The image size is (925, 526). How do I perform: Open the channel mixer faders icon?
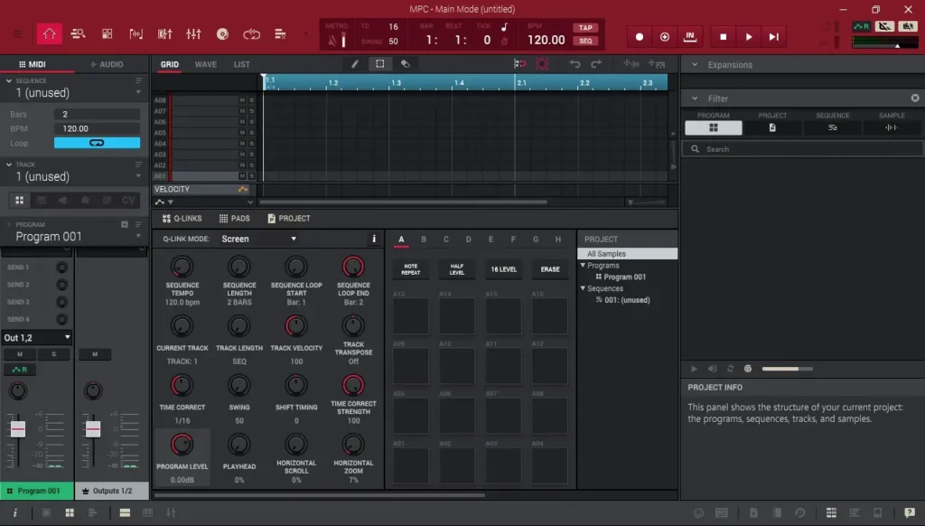pyautogui.click(x=193, y=34)
